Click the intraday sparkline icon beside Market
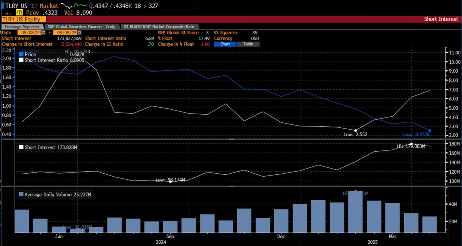Screen dimensions: 462x246 (74, 6)
